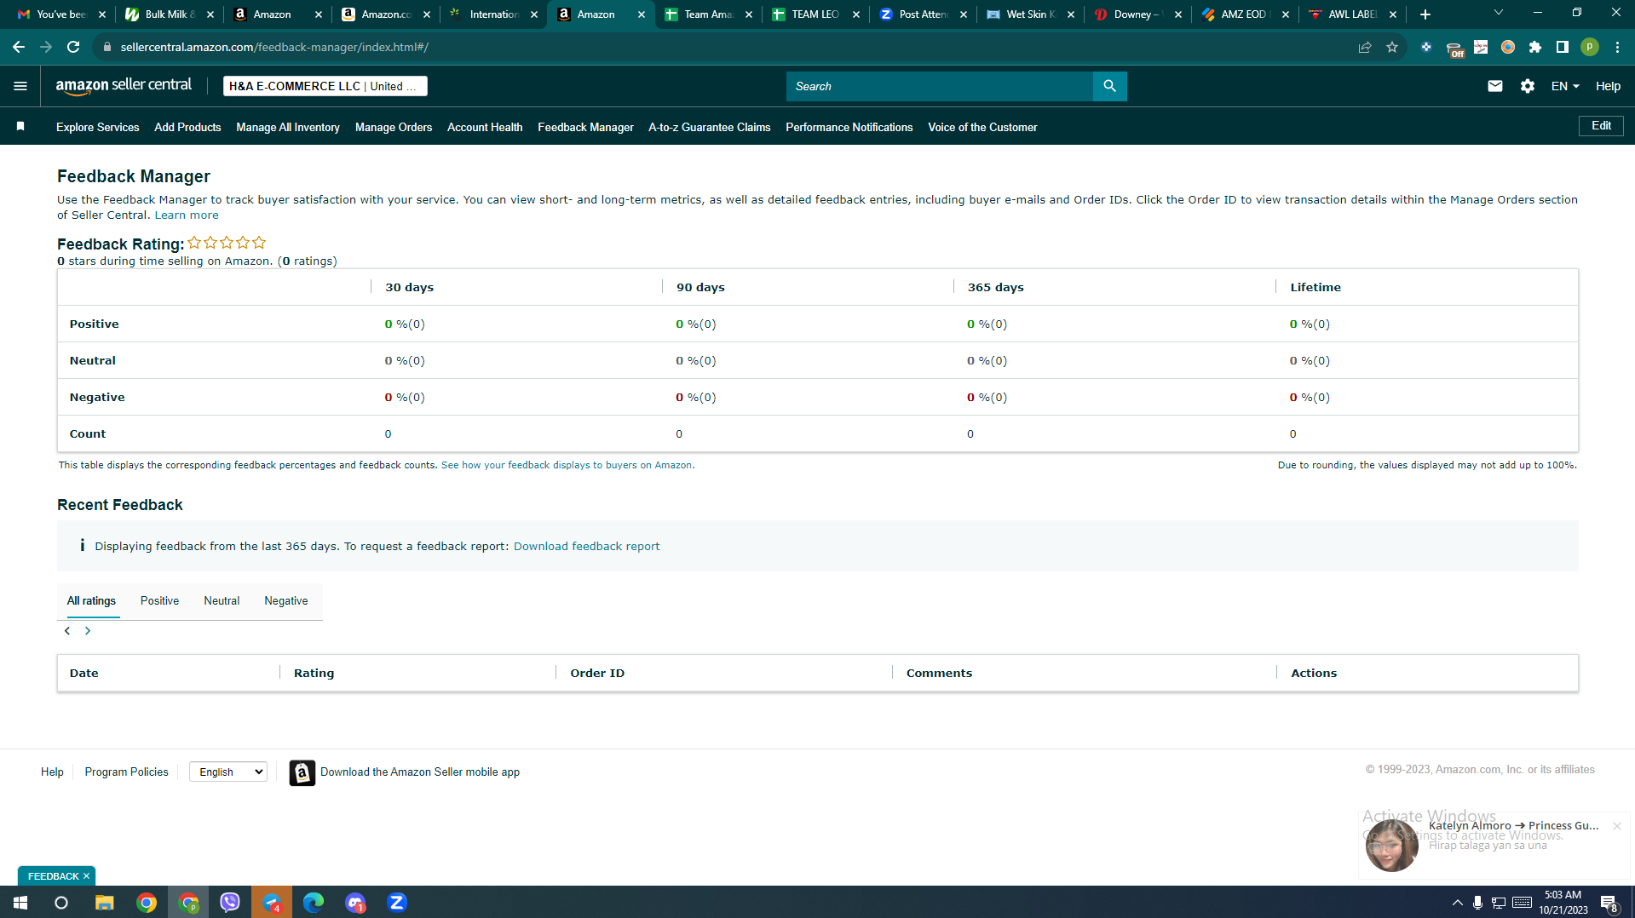Open Feedback Manager menu item
1635x918 pixels.
point(585,127)
